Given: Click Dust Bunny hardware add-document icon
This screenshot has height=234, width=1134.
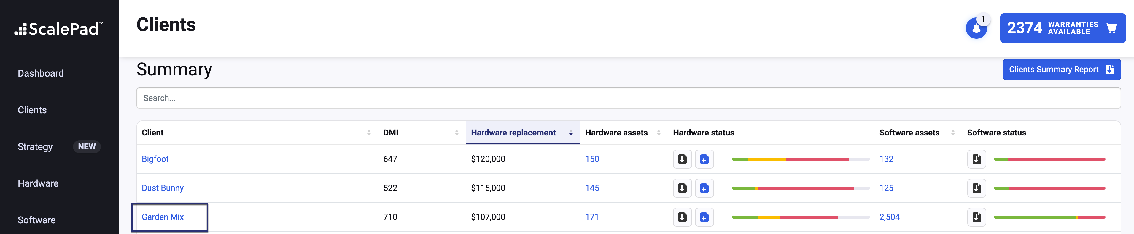Looking at the screenshot, I should coord(704,188).
